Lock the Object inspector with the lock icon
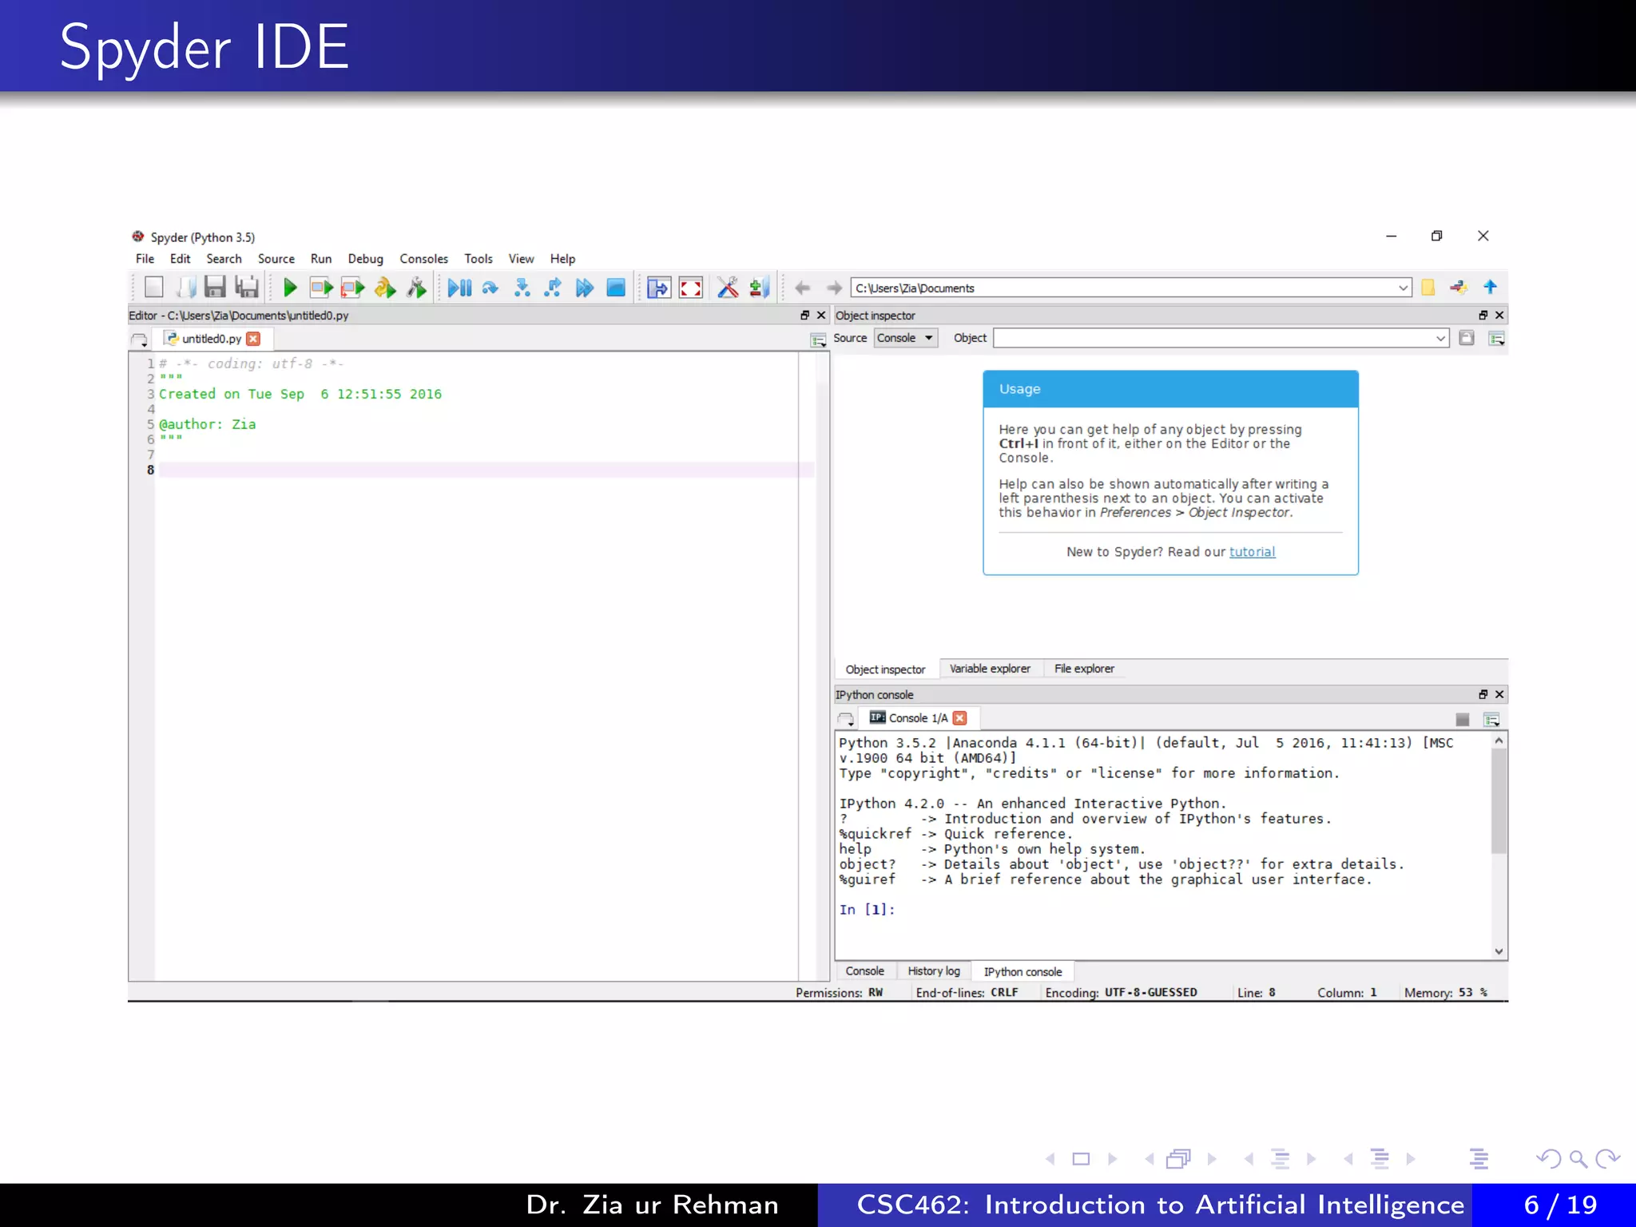1636x1227 pixels. click(x=1467, y=338)
